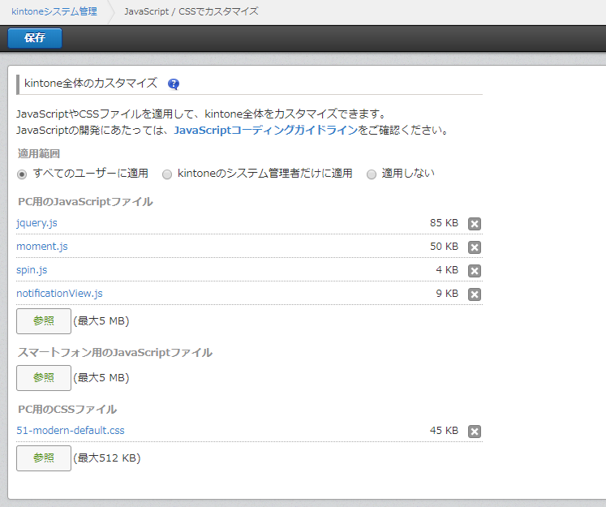The image size is (606, 507).
Task: Select すべてのユーザーに適用 radio option
Action: [22, 174]
